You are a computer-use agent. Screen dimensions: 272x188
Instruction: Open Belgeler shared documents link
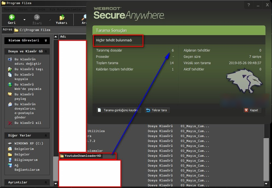click(x=22, y=154)
